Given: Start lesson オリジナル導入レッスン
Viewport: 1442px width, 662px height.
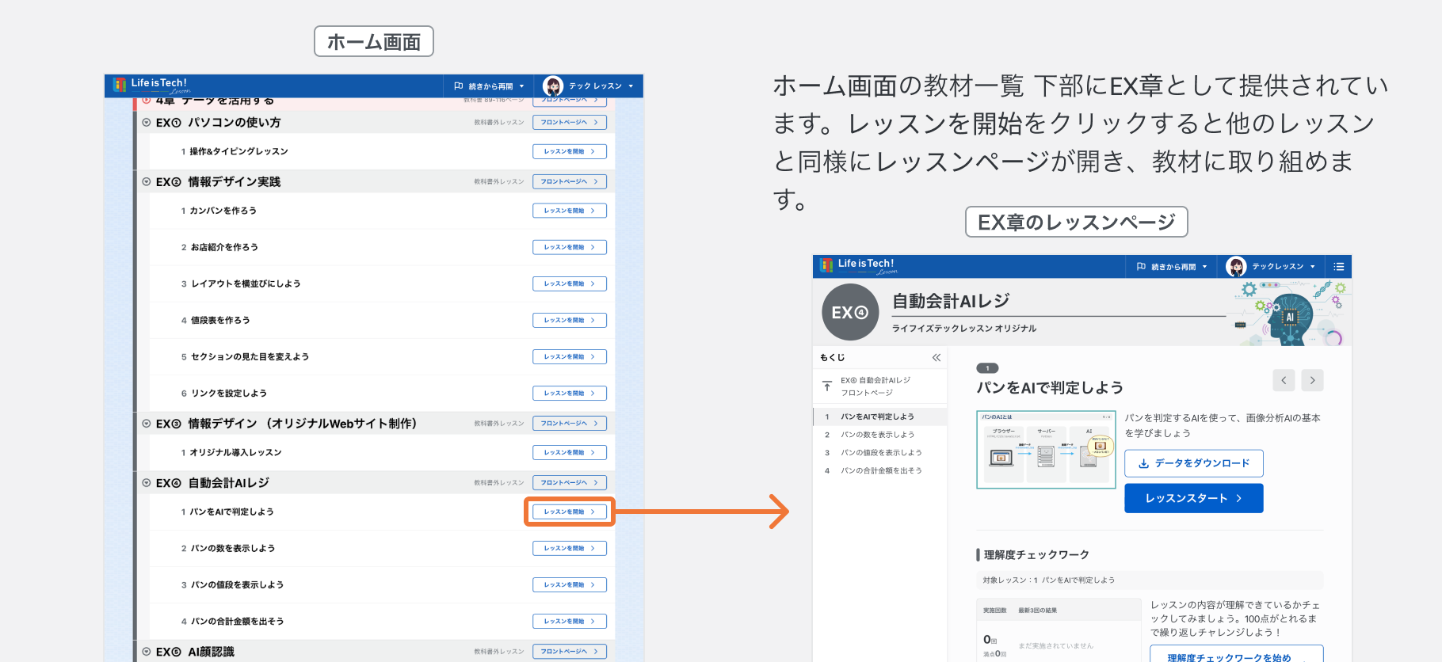Looking at the screenshot, I should [x=570, y=452].
